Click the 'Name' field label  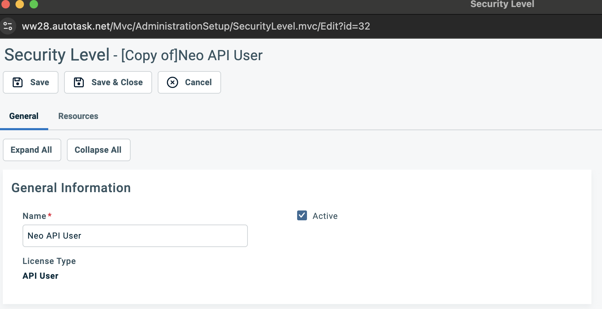tap(35, 216)
